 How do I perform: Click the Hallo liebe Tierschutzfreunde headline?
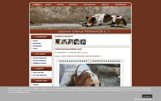point(78,56)
